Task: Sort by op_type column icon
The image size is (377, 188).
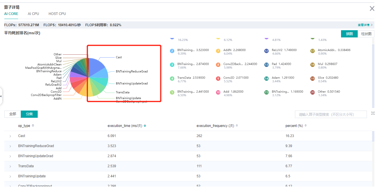Action: [x=33, y=126]
